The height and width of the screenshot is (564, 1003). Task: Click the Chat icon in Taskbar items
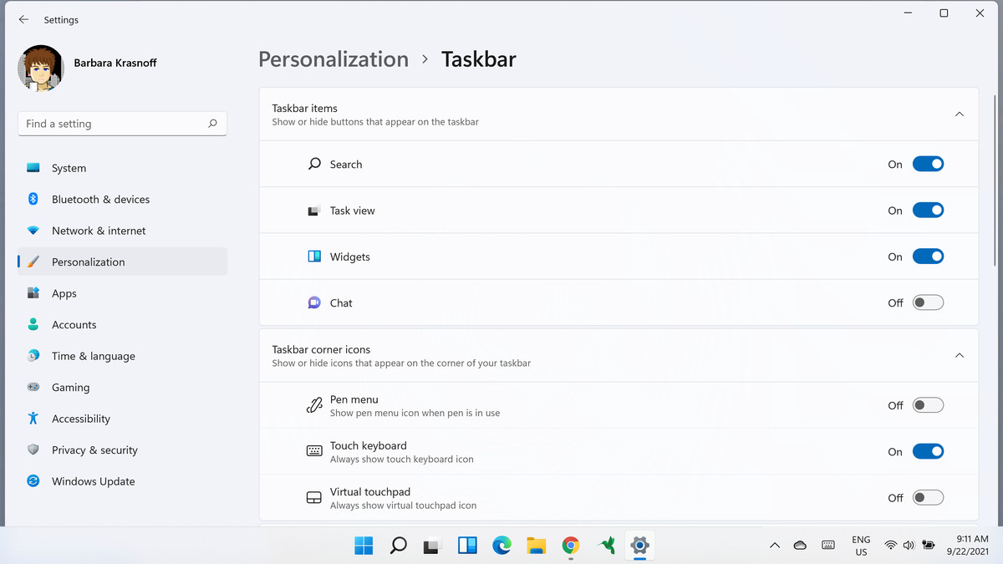pos(314,302)
